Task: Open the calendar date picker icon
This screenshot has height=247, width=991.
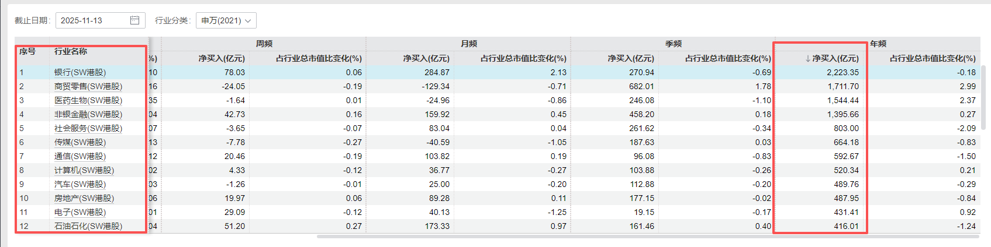Action: coord(134,20)
